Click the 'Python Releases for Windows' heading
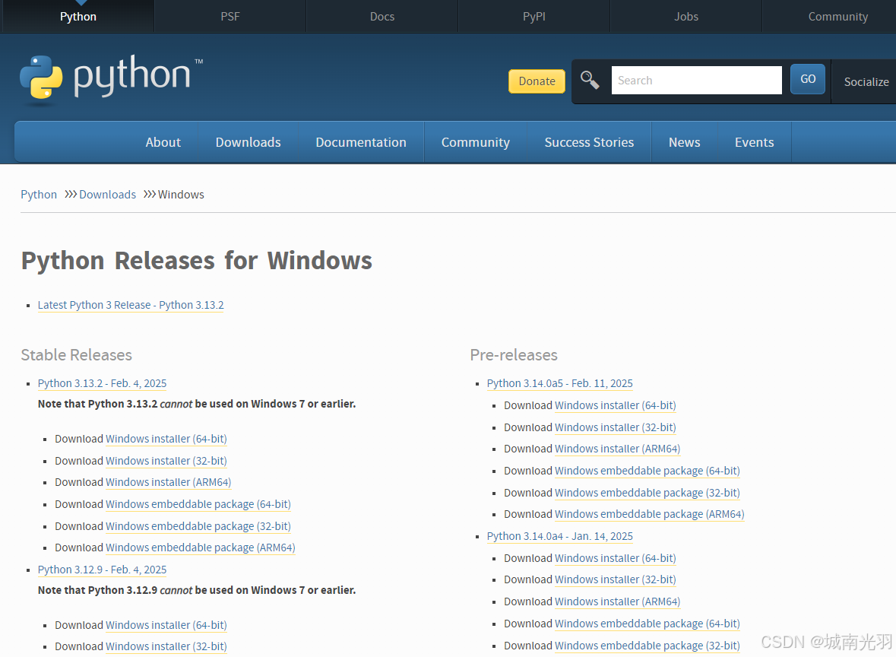Screen dimensions: 896x657 [197, 261]
